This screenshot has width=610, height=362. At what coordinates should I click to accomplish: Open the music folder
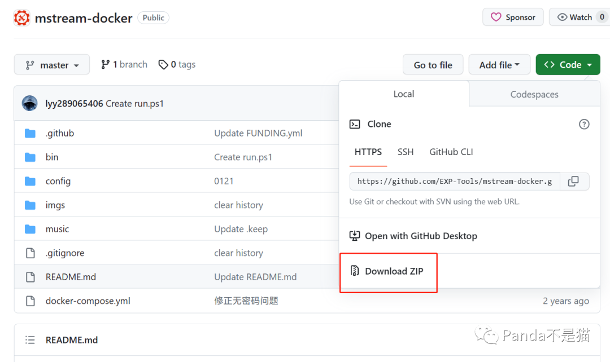point(57,229)
